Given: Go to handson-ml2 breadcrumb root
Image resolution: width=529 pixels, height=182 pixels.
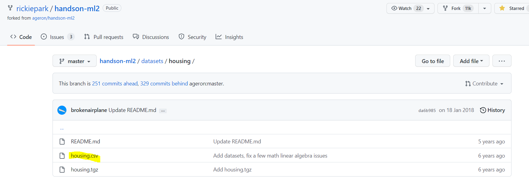Looking at the screenshot, I should point(118,61).
